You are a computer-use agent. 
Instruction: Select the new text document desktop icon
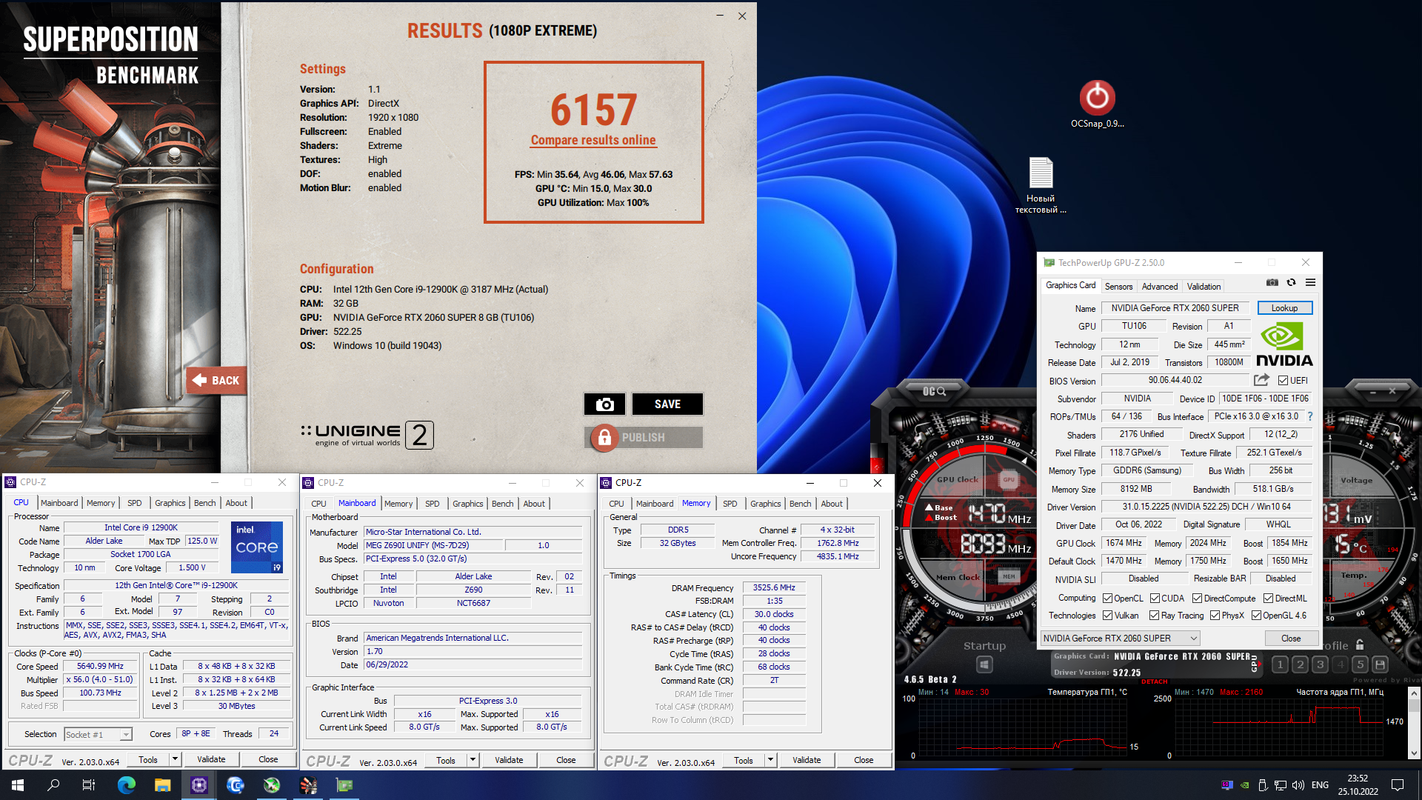click(x=1041, y=185)
